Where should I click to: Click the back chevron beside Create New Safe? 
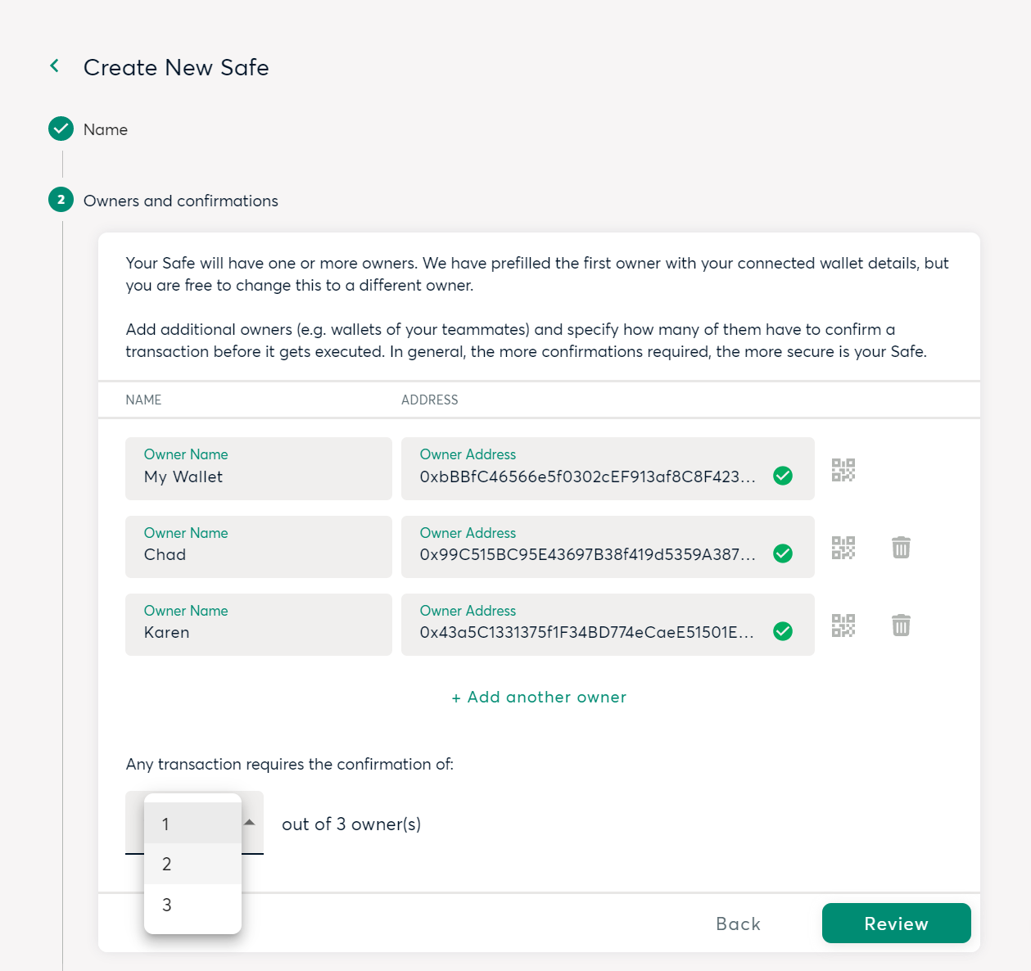point(55,65)
